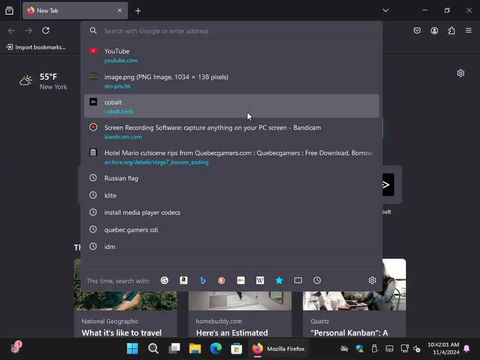Click the touchpad tray icon
480x360 pixels.
click(x=390, y=348)
